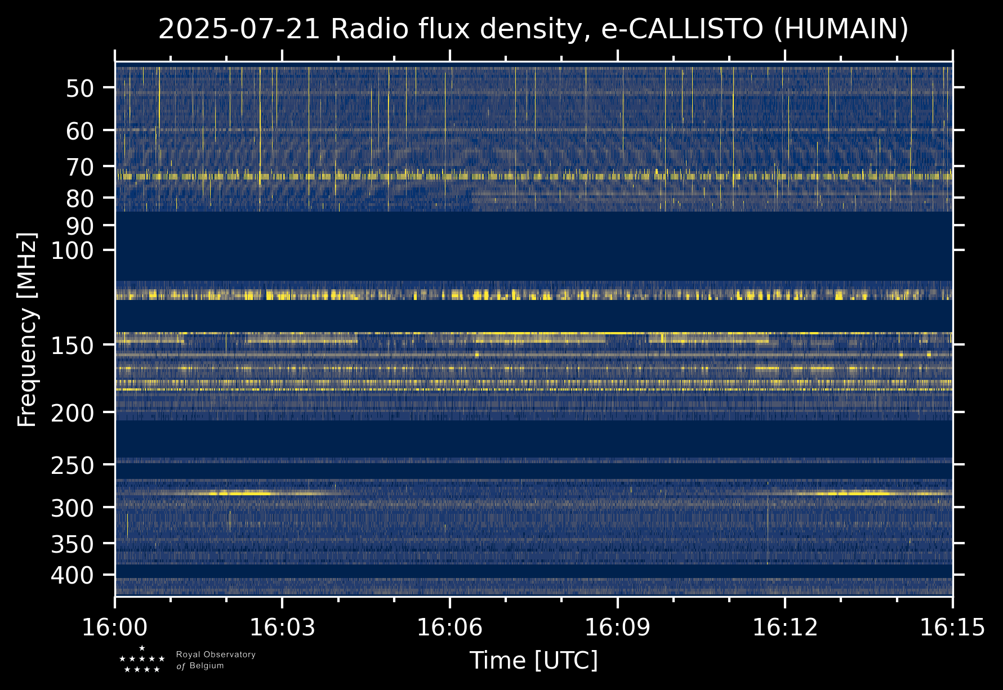This screenshot has height=690, width=1003.
Task: Select the 16:06 time tick label
Action: click(x=449, y=627)
